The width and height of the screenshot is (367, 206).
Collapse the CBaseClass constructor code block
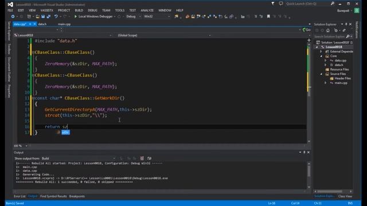click(33, 52)
